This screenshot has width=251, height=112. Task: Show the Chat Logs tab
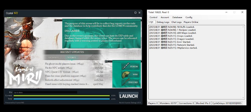(177, 22)
